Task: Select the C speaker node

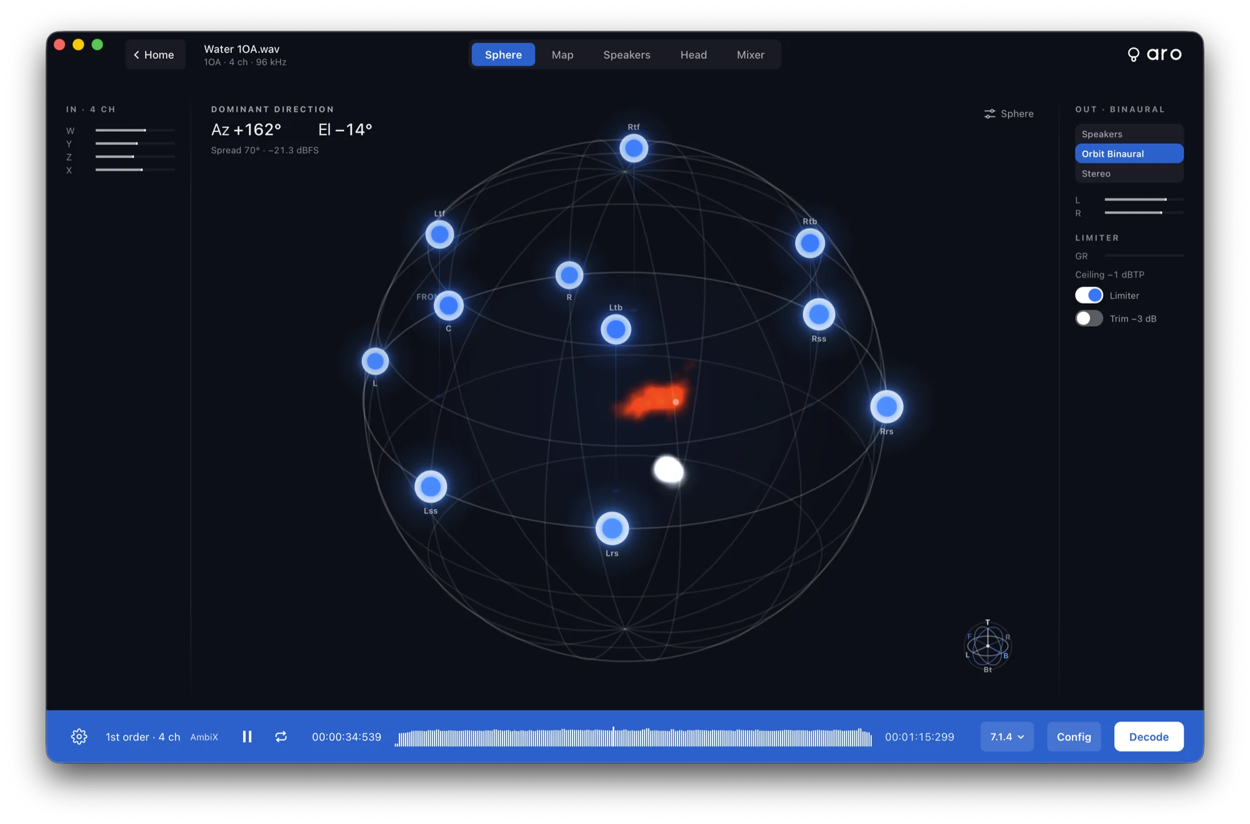Action: point(448,306)
